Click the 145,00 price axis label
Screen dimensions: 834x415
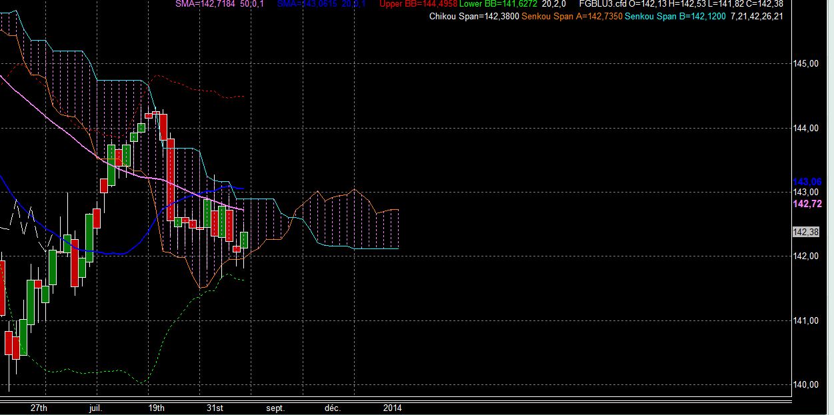pos(806,64)
